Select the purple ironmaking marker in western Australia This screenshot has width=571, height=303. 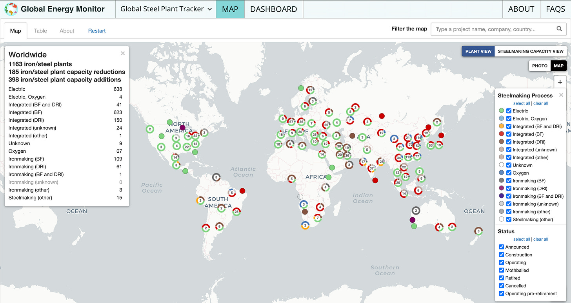pos(412,220)
